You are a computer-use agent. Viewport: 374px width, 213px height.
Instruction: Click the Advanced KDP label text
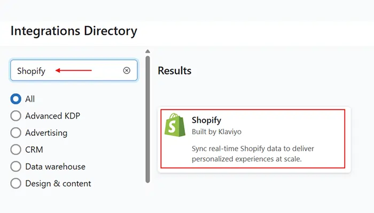53,116
